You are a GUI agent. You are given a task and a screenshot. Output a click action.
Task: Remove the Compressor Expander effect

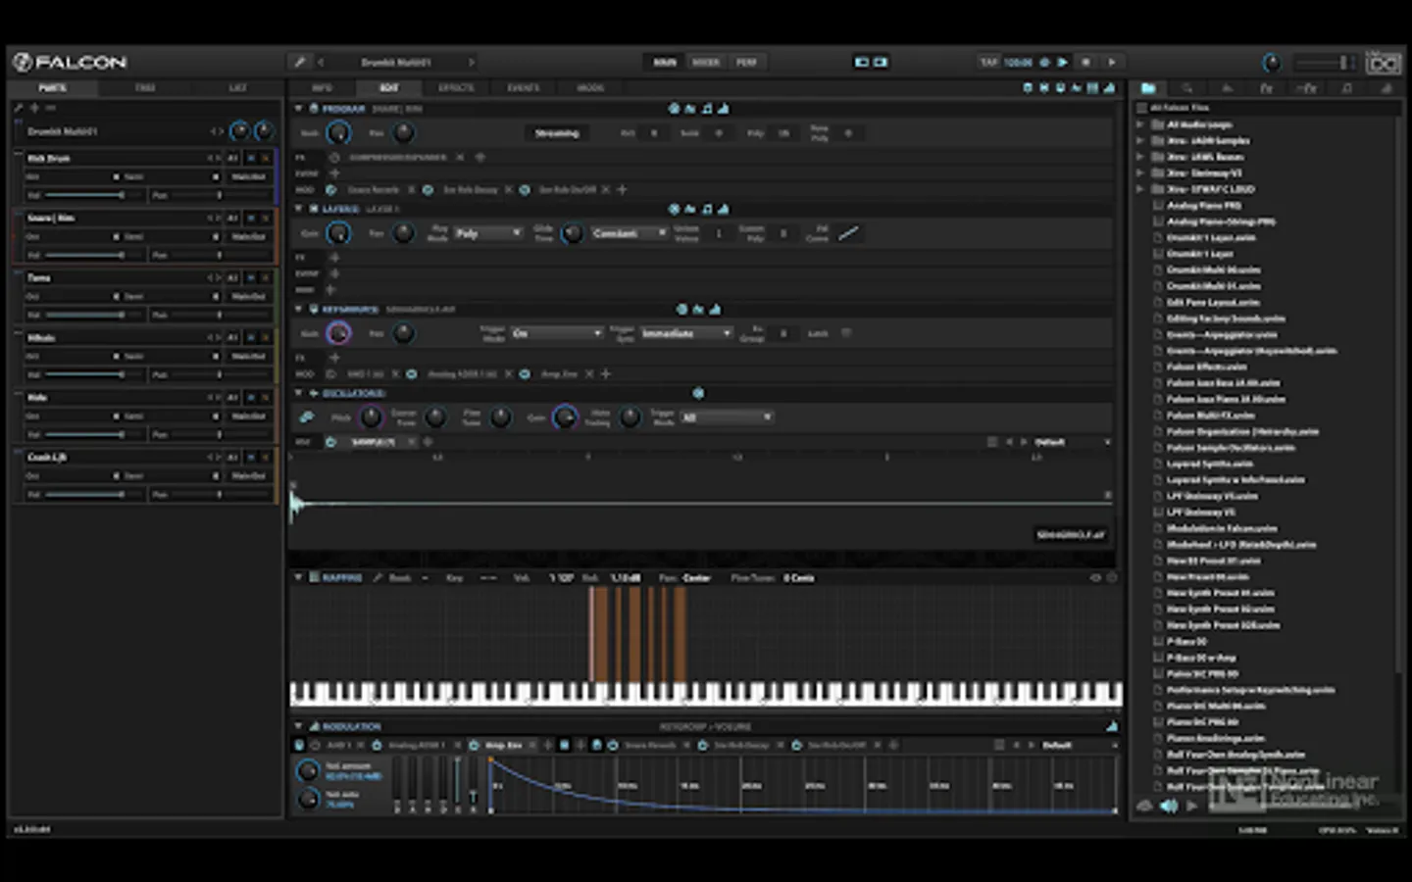462,157
